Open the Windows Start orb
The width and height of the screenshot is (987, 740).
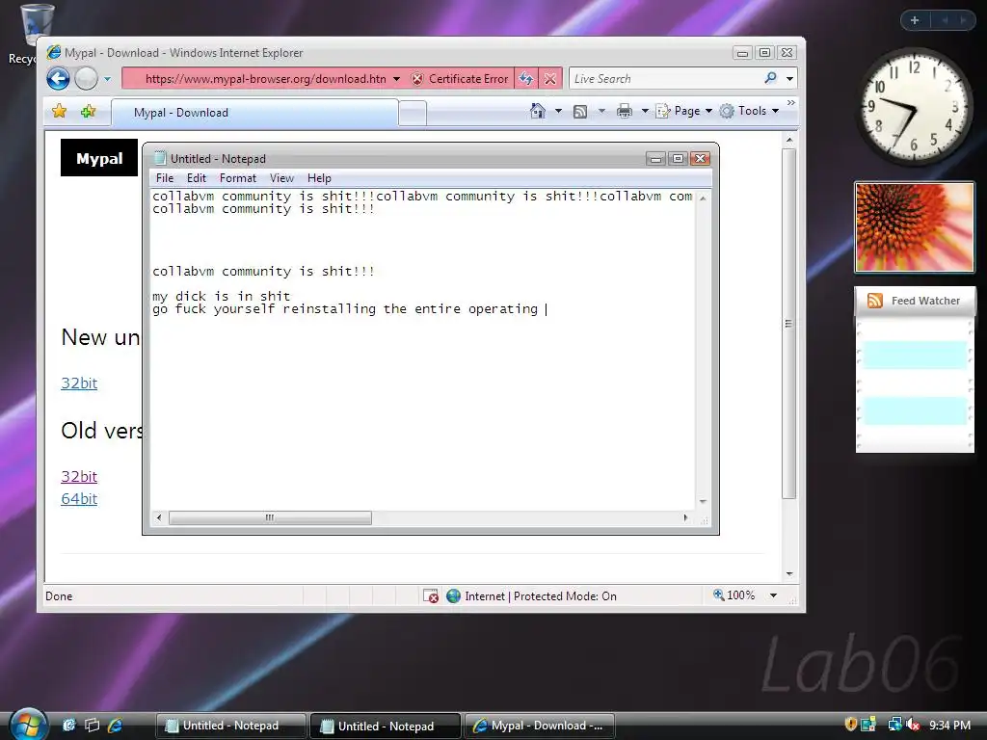tap(28, 725)
